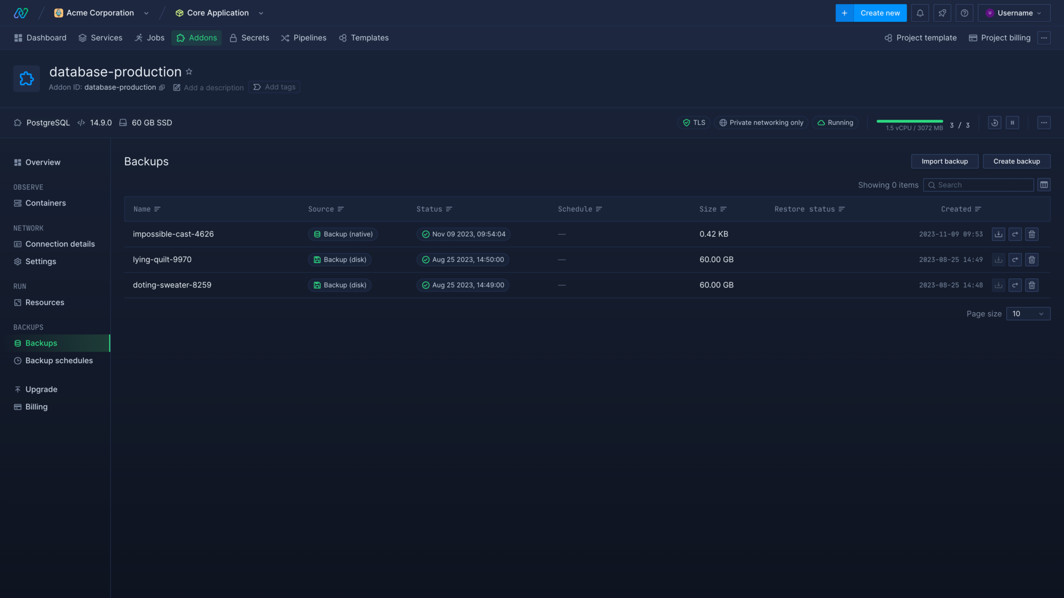
Task: Open the help question-mark icon
Action: (x=964, y=13)
